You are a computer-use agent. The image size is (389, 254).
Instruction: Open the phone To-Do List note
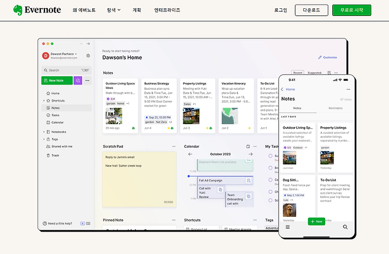coord(335,198)
